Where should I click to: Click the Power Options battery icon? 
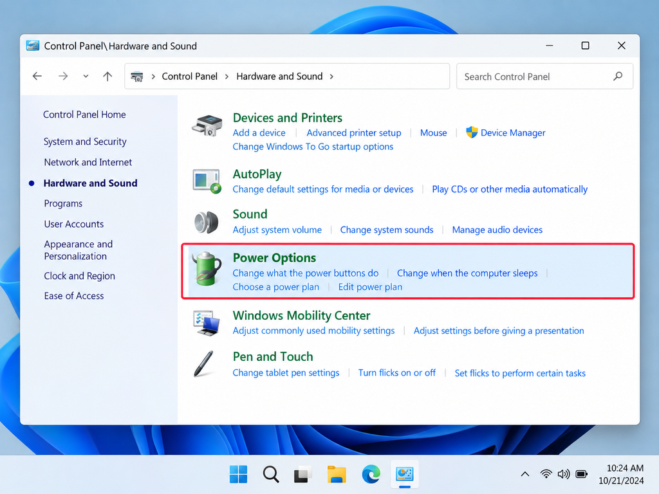coord(207,269)
